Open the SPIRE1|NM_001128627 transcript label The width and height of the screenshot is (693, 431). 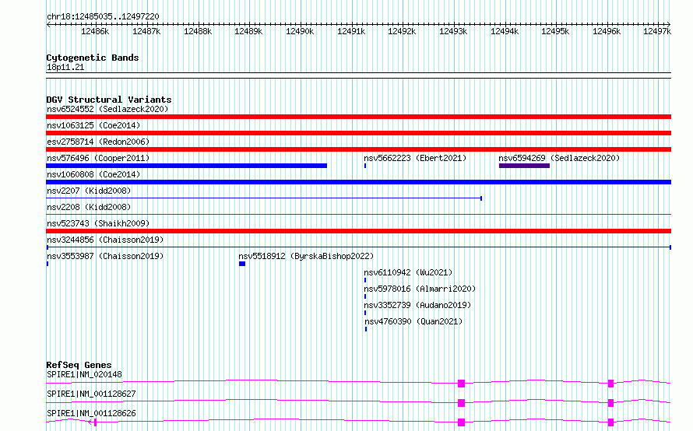coord(91,394)
